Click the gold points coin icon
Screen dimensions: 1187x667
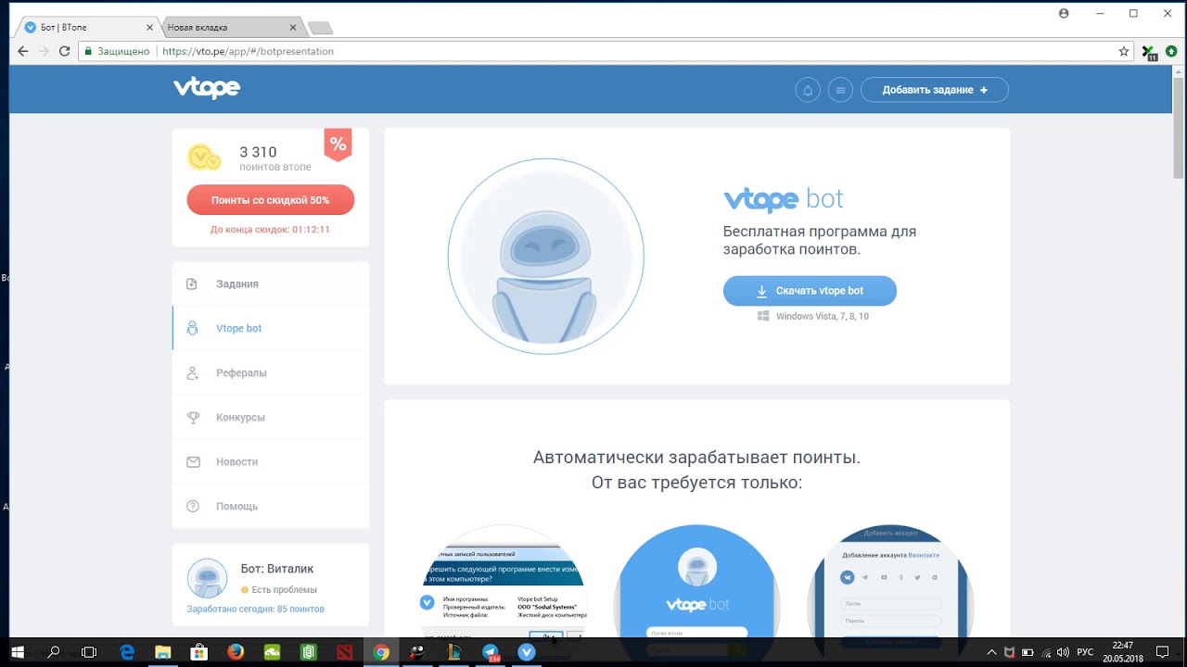(x=204, y=157)
